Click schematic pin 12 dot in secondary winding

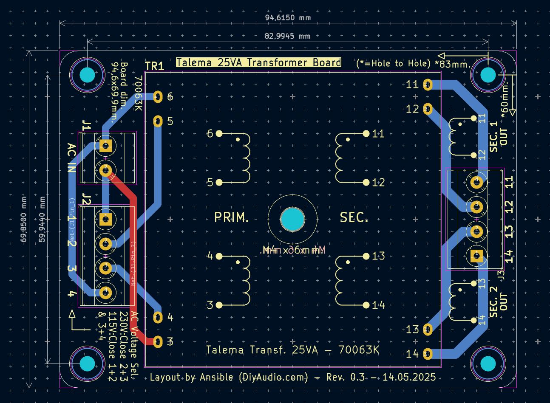[x=366, y=183]
